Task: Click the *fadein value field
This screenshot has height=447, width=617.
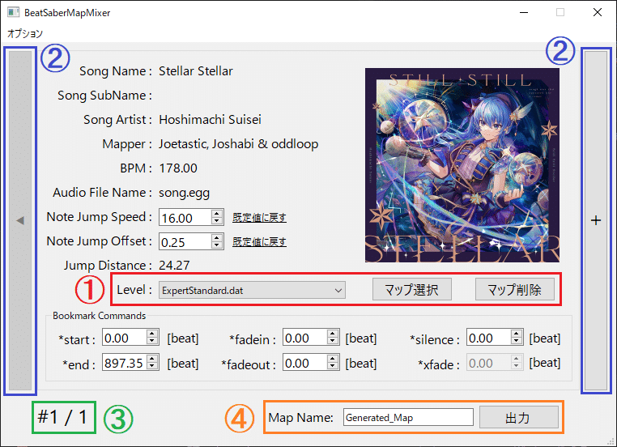Action: click(305, 338)
